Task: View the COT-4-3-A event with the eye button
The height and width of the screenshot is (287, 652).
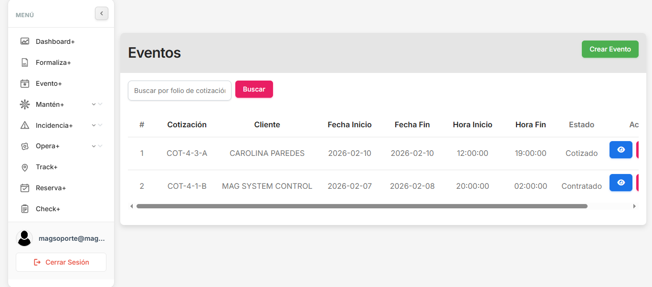Action: click(620, 150)
